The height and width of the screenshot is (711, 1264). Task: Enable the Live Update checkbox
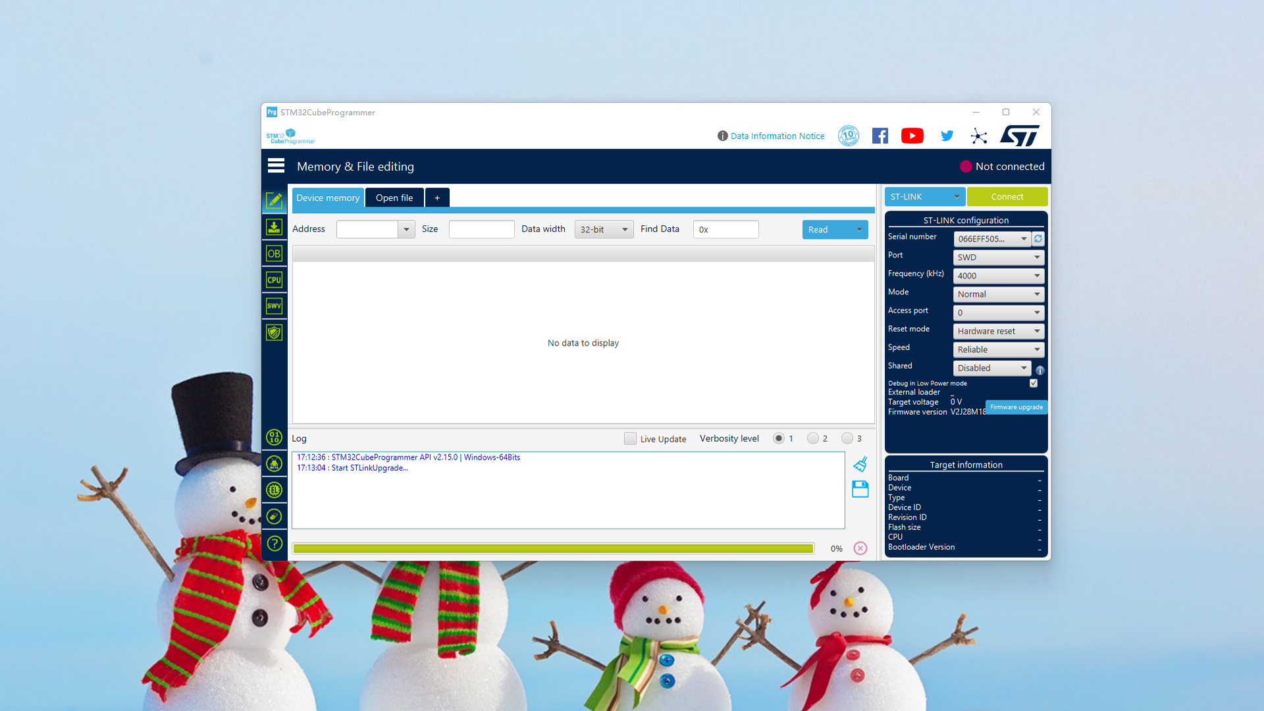coord(630,438)
